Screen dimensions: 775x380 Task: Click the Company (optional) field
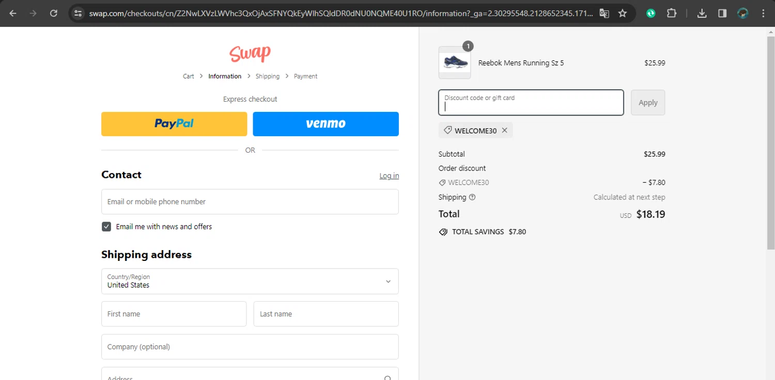250,346
